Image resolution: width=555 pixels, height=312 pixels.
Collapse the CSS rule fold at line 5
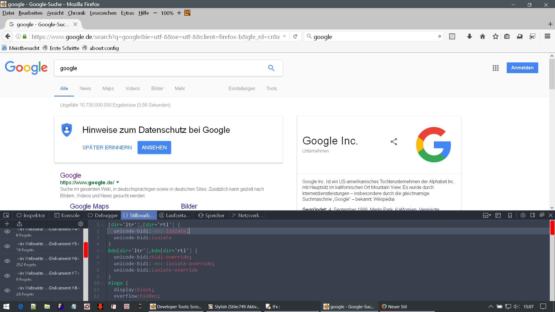pyautogui.click(x=102, y=251)
